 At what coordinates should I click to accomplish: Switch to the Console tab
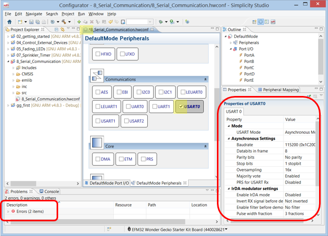click(x=49, y=191)
